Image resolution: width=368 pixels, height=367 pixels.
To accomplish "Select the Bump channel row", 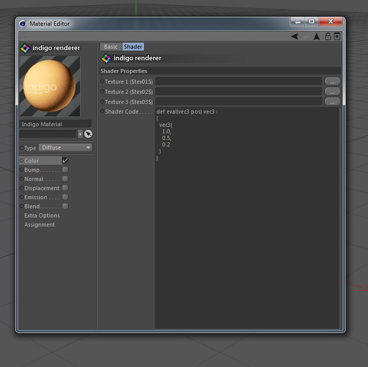I will [x=41, y=170].
